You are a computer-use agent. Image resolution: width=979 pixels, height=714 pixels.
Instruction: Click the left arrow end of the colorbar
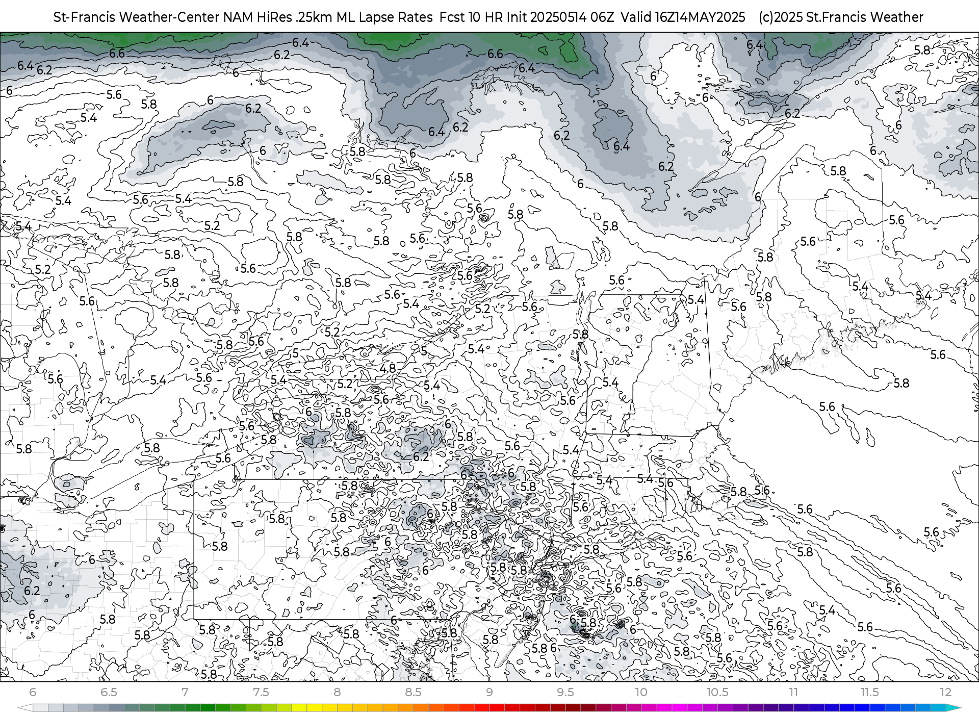(24, 708)
